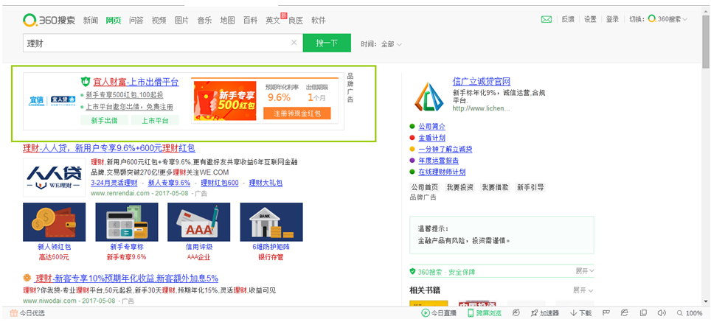Open 今日优选 in the status bar

click(x=27, y=313)
